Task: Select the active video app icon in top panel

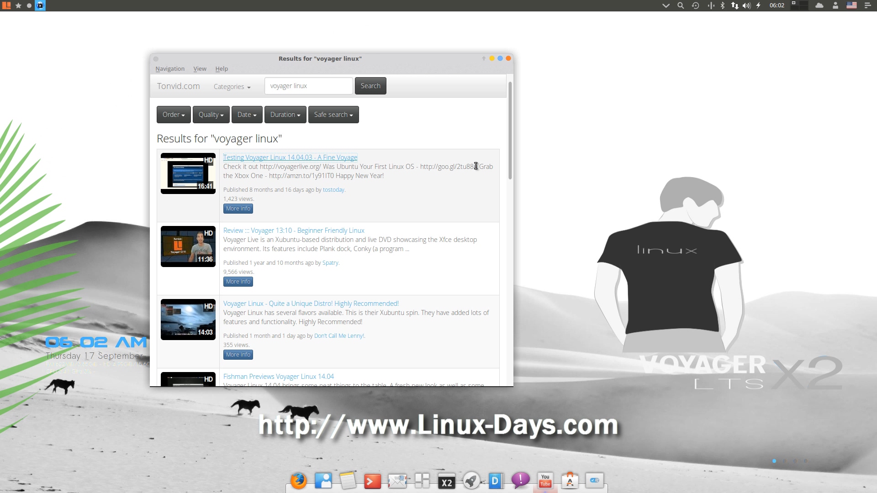Action: 40,5
